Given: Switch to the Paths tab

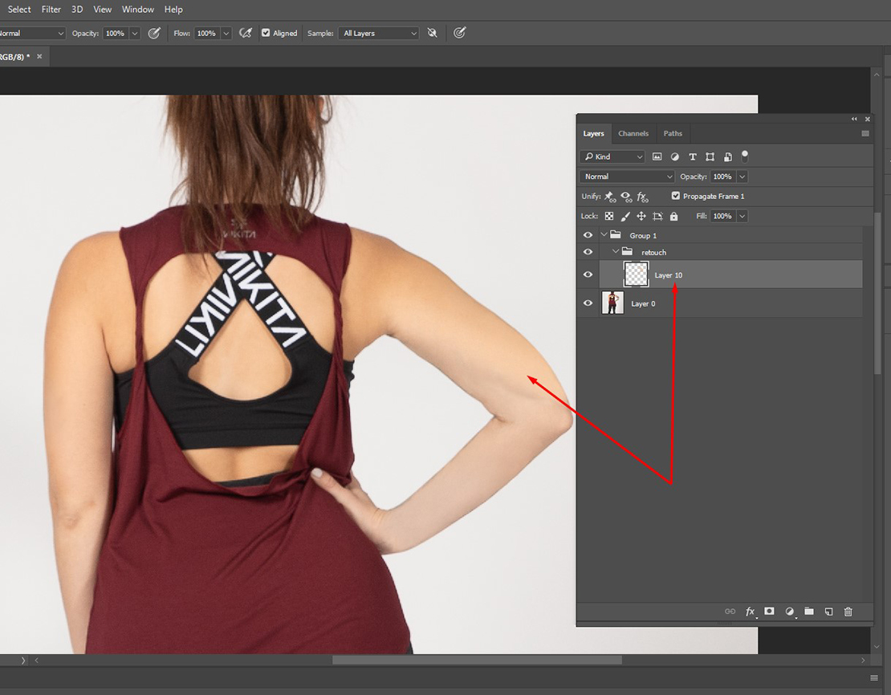Looking at the screenshot, I should 673,133.
